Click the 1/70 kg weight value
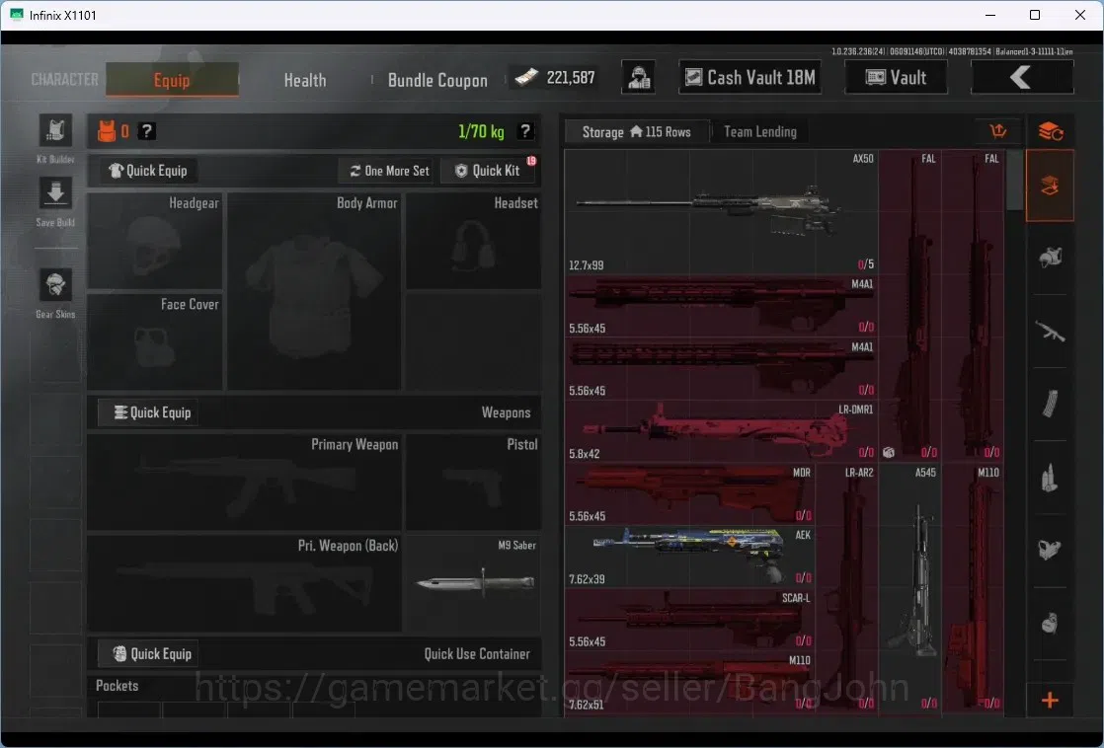This screenshot has height=748, width=1104. click(481, 131)
